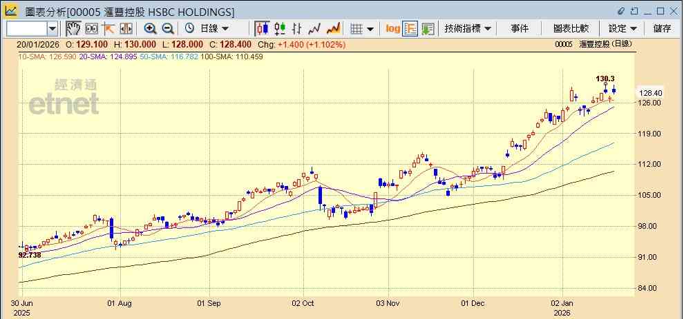
Task: Switch to area chart type
Action: pos(333,29)
